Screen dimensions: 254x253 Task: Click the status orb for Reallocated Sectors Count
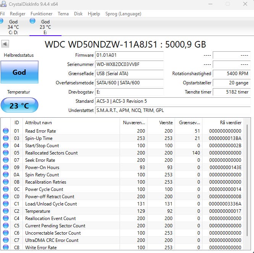click(6, 153)
